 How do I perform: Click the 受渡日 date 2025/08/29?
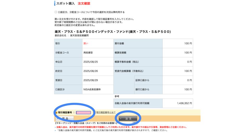[x=91, y=80]
